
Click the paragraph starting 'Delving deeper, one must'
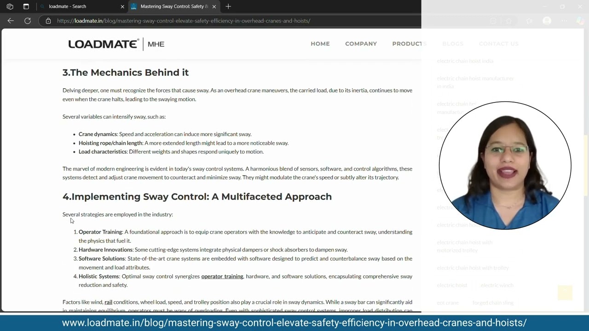pyautogui.click(x=237, y=95)
